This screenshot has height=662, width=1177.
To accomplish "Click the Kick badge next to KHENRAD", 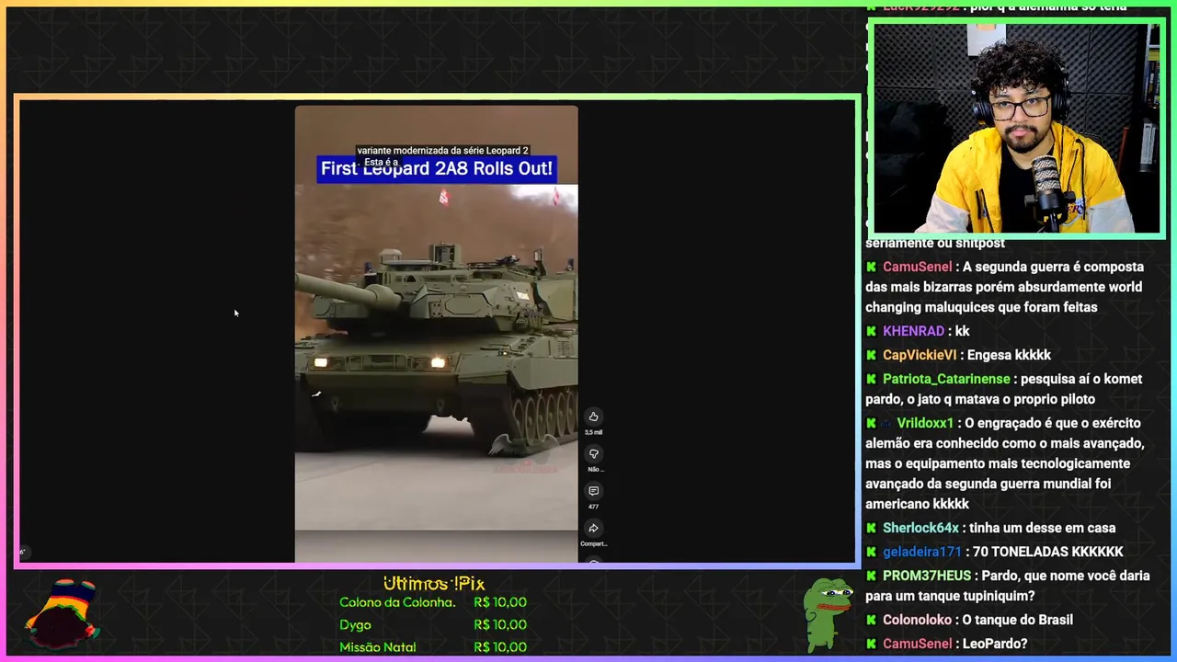I will click(871, 331).
